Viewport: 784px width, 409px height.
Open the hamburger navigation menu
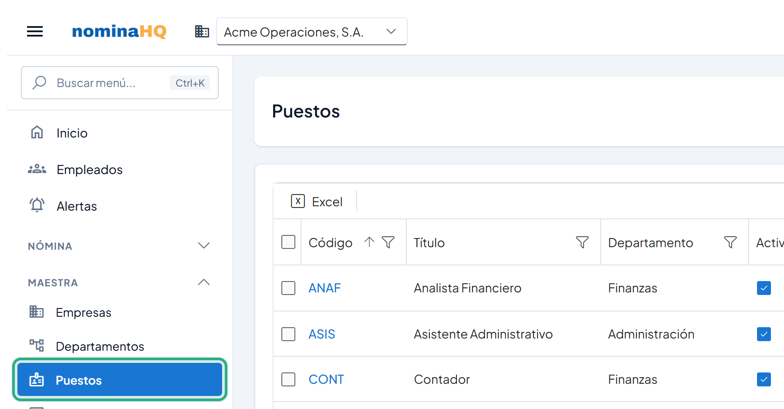35,31
